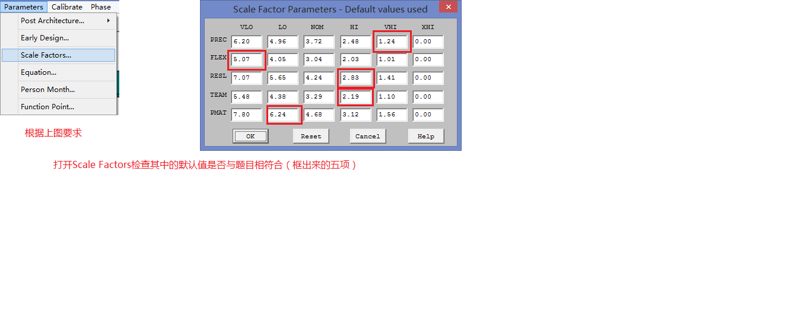Click the FLEX row label
The width and height of the screenshot is (807, 323).
point(218,58)
